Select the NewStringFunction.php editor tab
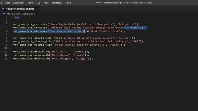198x111 pixels. (20, 9)
